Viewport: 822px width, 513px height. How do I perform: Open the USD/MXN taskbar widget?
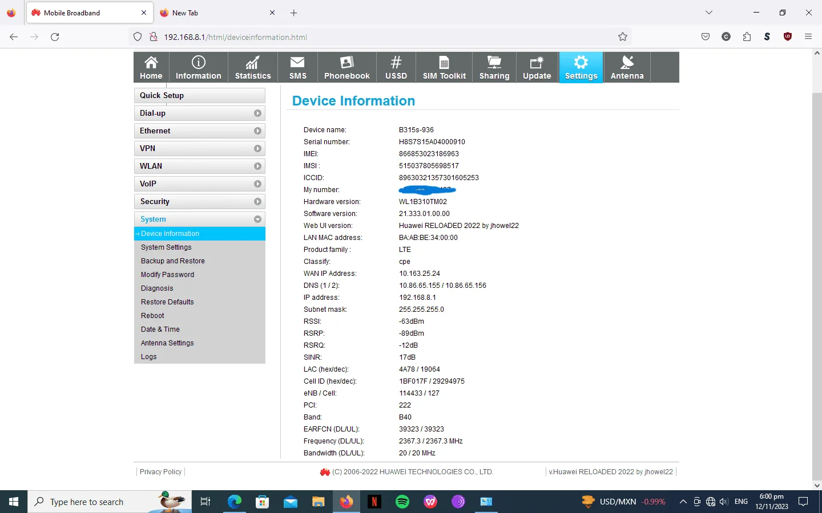pyautogui.click(x=623, y=502)
